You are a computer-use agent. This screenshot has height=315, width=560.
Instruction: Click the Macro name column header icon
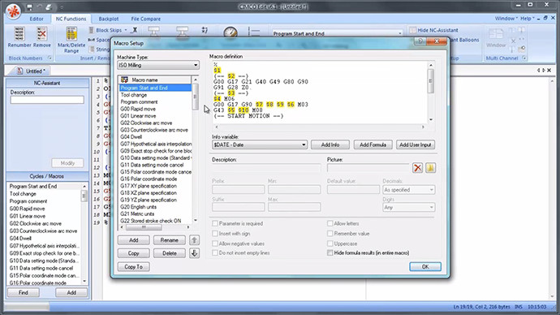124,80
